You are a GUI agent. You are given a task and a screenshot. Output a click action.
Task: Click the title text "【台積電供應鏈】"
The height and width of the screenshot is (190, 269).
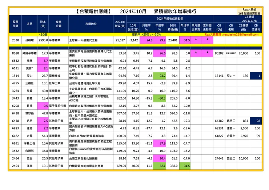pyautogui.click(x=93, y=12)
